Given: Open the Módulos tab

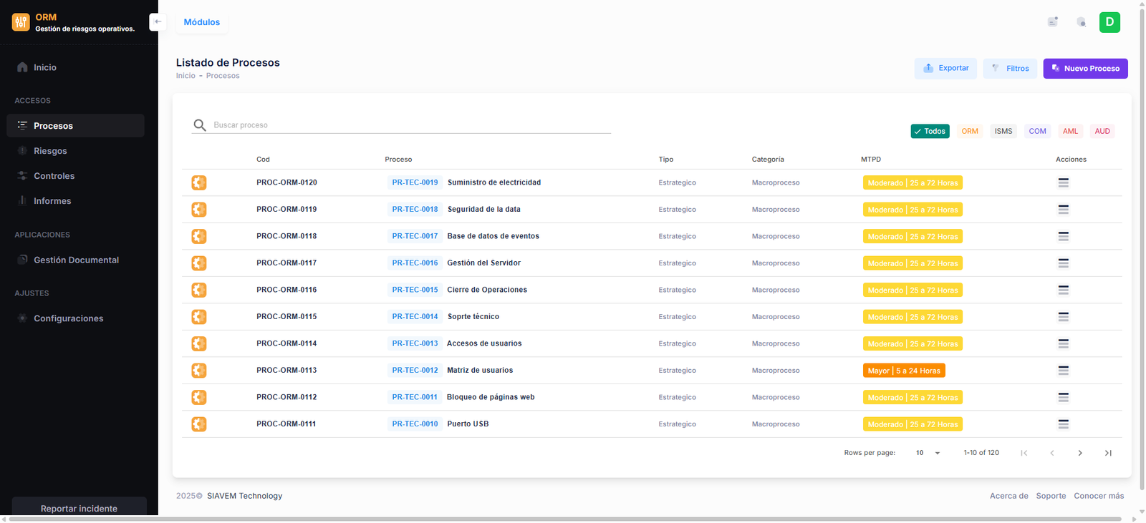Looking at the screenshot, I should coord(202,22).
